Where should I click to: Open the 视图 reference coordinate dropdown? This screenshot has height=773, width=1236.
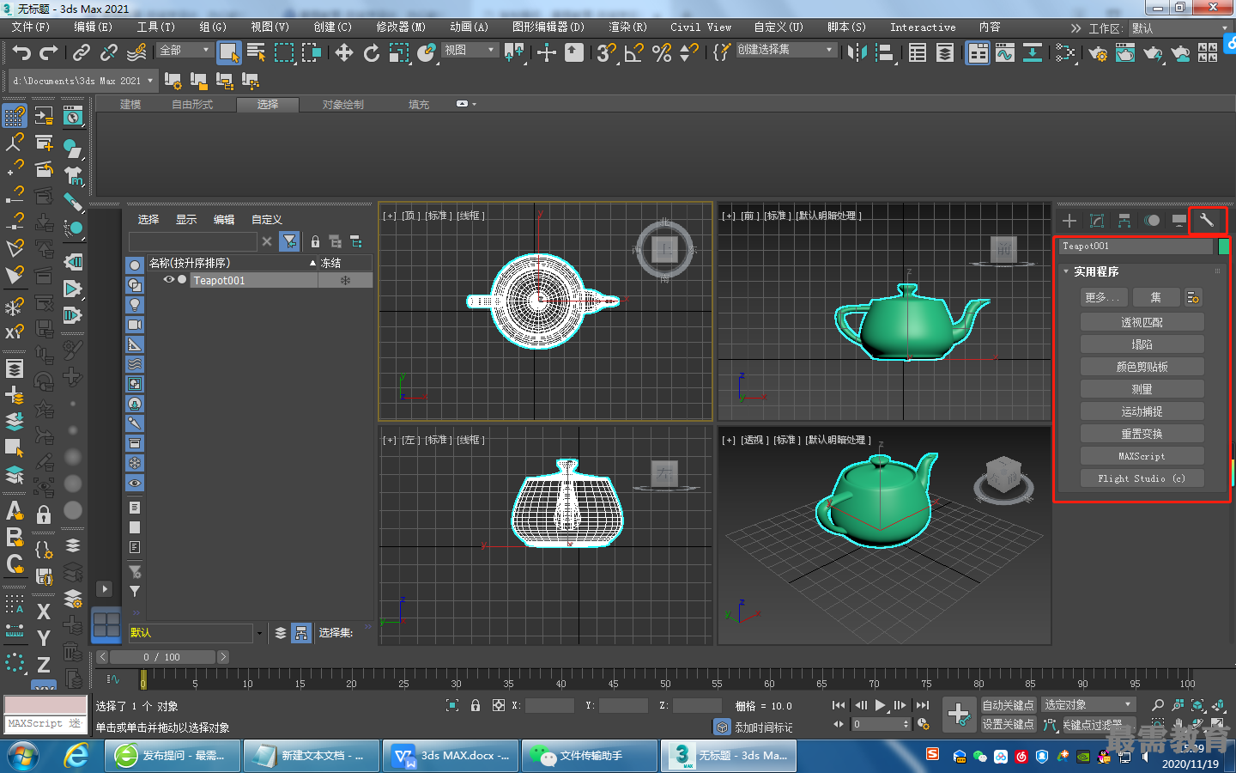pos(469,51)
